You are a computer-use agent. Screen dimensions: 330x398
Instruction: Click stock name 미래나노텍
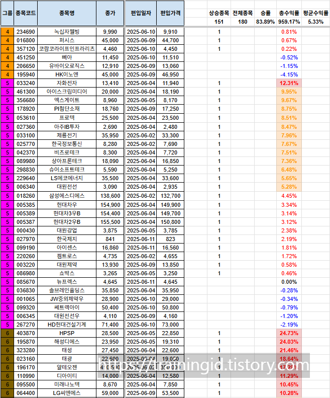pos(67,385)
